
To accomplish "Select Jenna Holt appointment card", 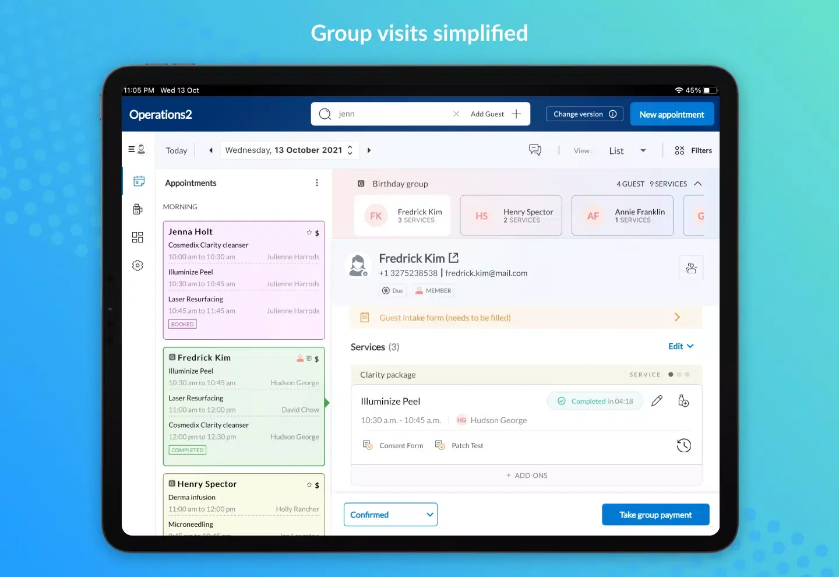I will [x=244, y=280].
